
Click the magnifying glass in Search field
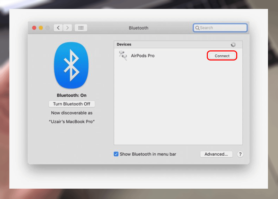point(197,28)
